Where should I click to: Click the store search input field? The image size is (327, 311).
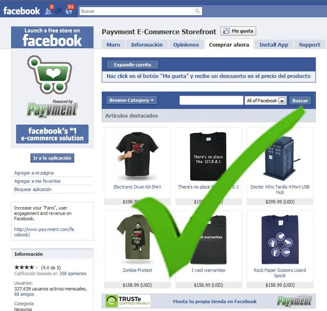pyautogui.click(x=211, y=100)
